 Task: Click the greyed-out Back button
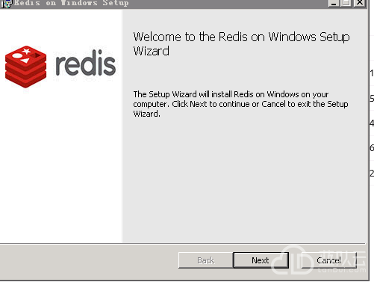click(x=206, y=260)
